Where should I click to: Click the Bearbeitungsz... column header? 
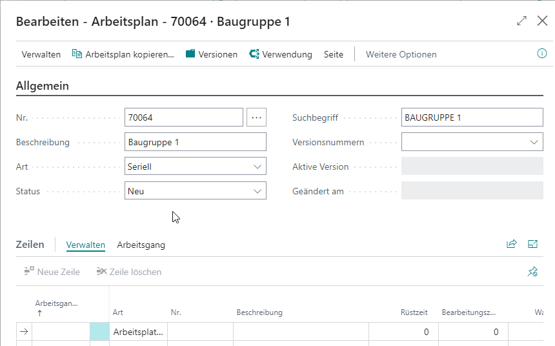click(469, 312)
